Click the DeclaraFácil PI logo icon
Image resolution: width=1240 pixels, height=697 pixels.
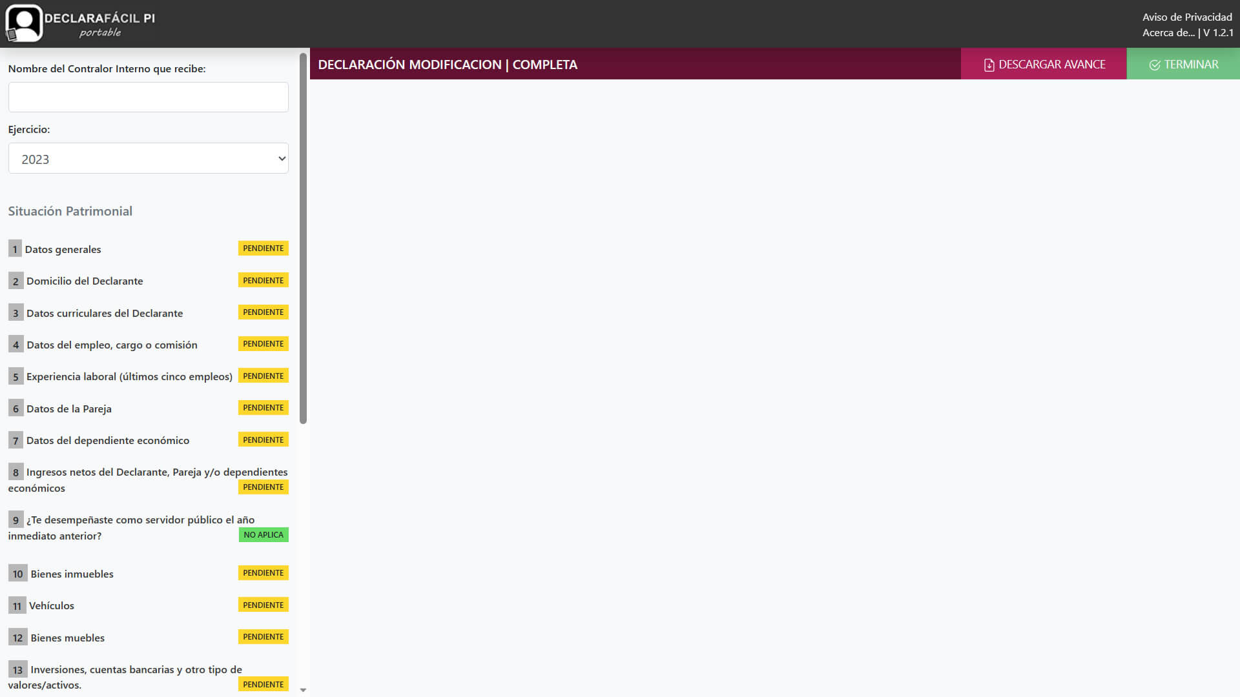click(24, 23)
